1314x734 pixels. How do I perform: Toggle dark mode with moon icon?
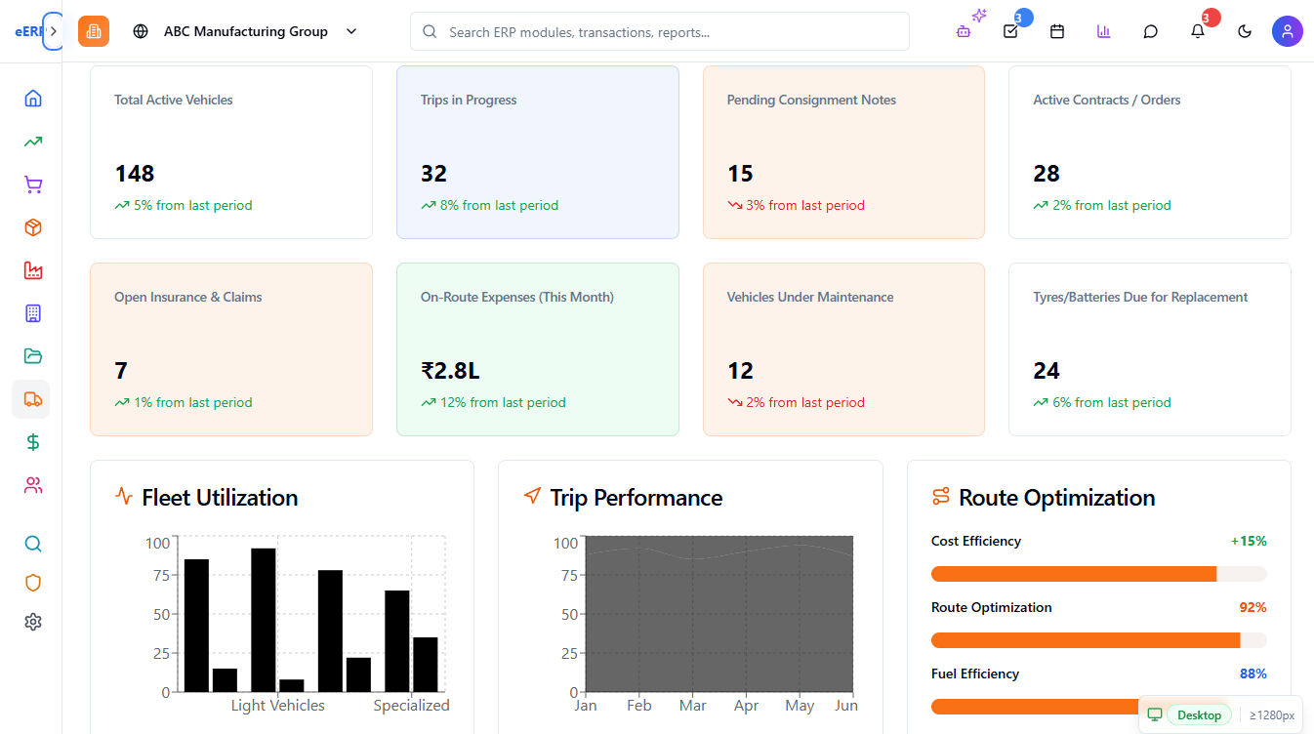tap(1245, 31)
